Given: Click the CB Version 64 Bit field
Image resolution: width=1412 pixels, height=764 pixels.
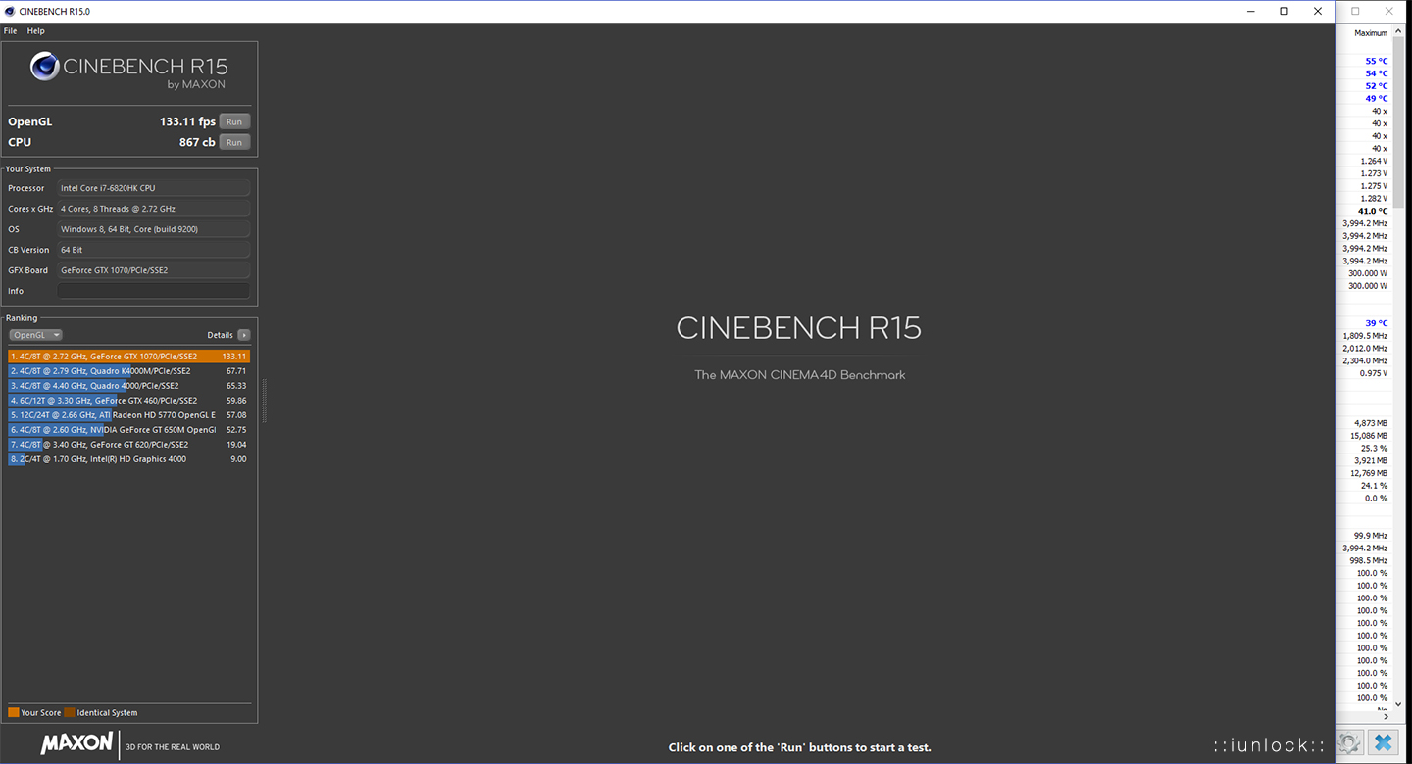Looking at the screenshot, I should tap(153, 250).
